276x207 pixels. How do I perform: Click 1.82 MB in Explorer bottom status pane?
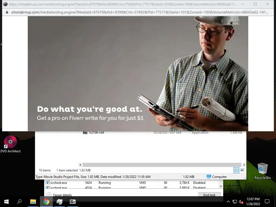tap(188, 177)
